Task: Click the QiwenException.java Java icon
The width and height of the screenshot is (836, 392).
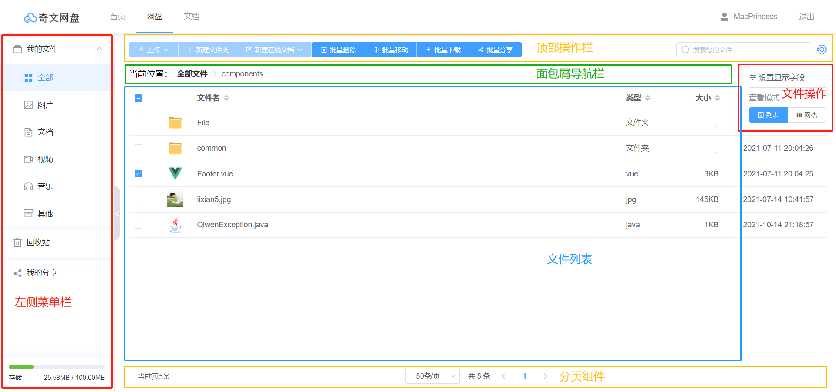Action: pyautogui.click(x=175, y=225)
